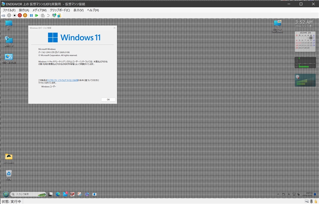
Task: Launch Microsoft Edge from guest taskbar
Action: point(58,194)
